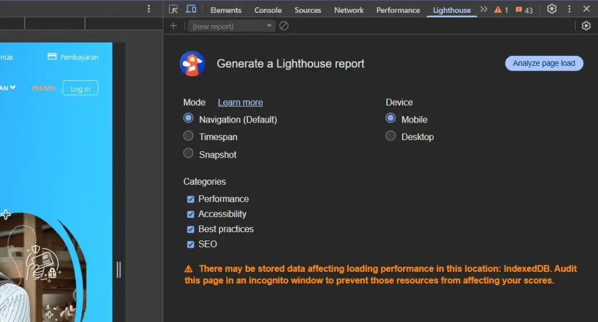Click the clear all reports icon
This screenshot has width=598, height=322.
pyautogui.click(x=284, y=26)
